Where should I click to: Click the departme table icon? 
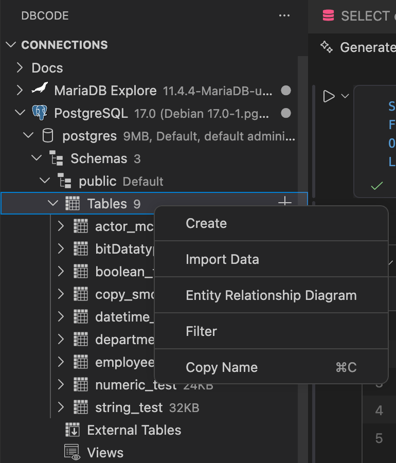tap(81, 340)
